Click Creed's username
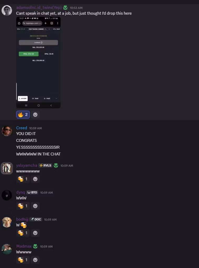Image resolution: width=199 pixels, height=268 pixels. (21, 128)
